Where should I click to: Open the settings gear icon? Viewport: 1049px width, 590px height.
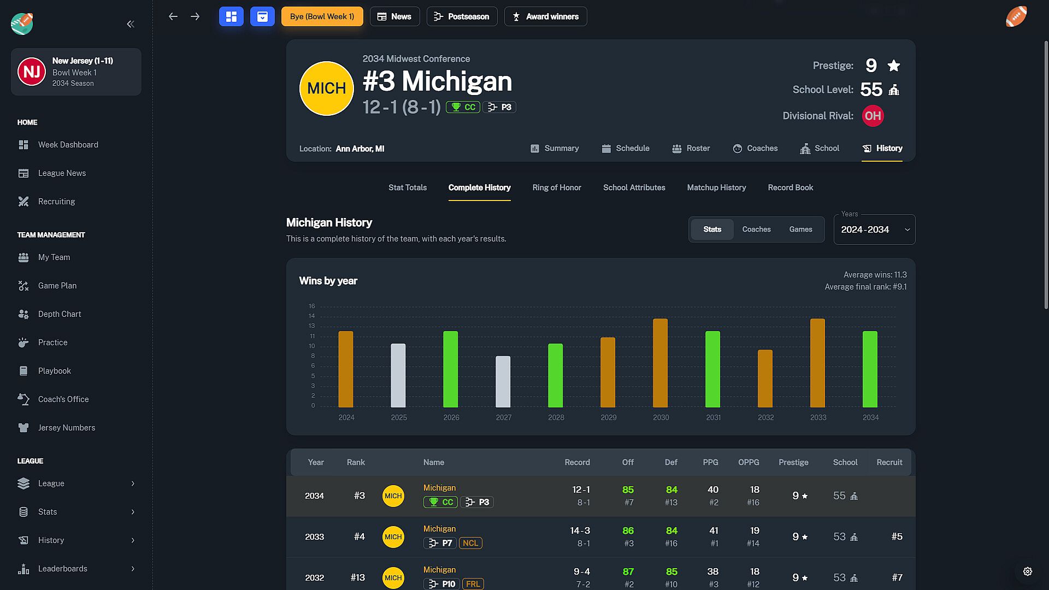tap(1027, 571)
